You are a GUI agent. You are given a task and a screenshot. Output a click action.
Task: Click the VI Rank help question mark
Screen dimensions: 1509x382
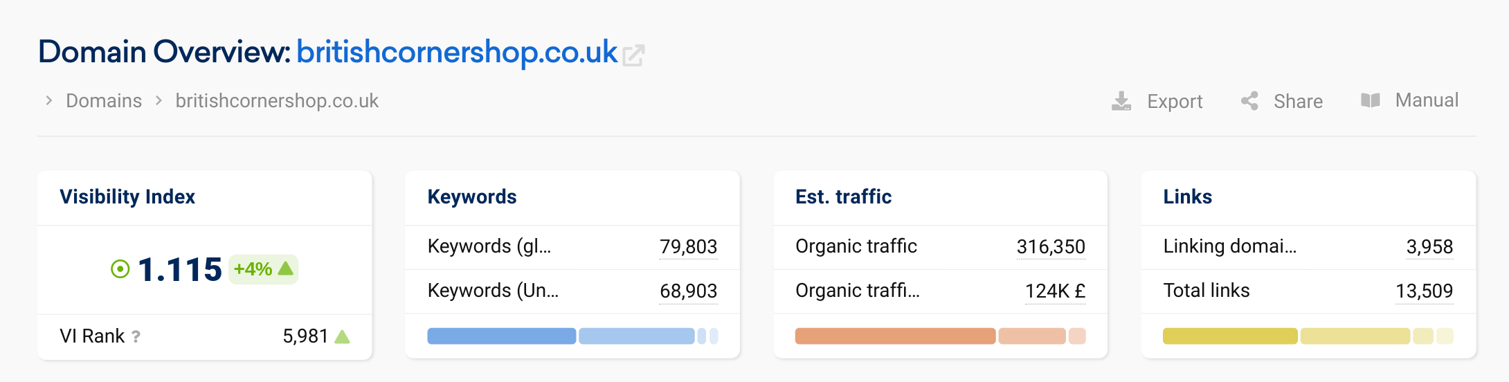click(x=136, y=336)
